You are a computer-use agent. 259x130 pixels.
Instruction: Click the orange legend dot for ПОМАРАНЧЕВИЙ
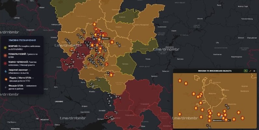6,56
